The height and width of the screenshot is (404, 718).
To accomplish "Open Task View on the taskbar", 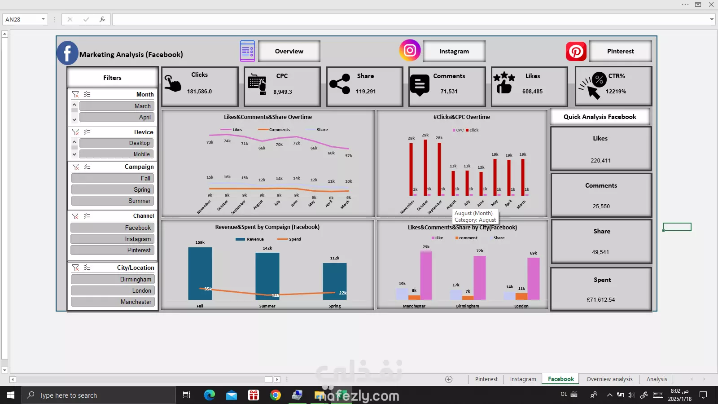I will pyautogui.click(x=187, y=395).
